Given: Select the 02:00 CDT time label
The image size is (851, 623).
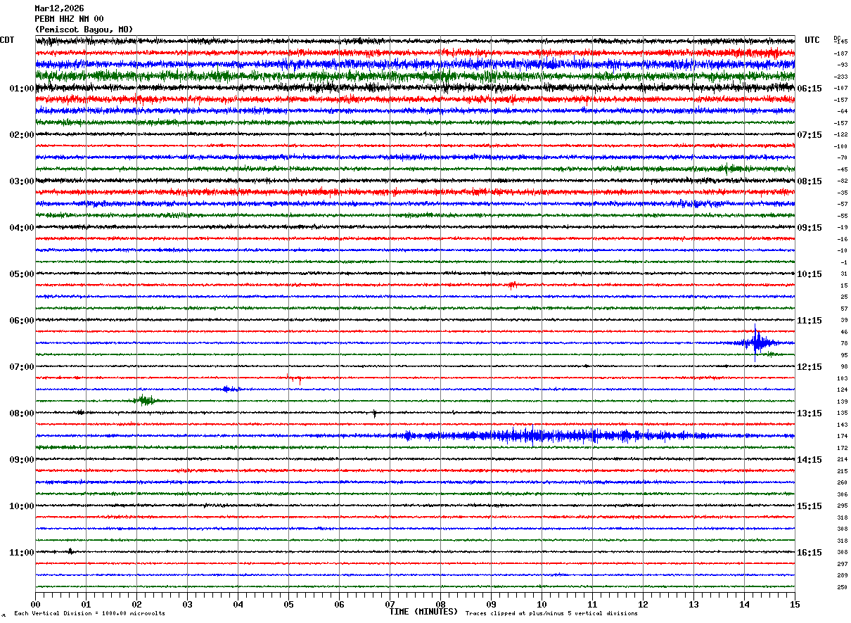Looking at the screenshot, I should (x=22, y=135).
